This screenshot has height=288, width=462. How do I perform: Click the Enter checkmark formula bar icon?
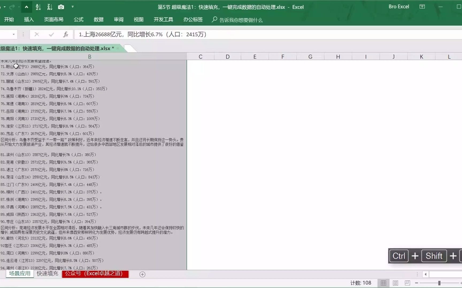coord(51,34)
